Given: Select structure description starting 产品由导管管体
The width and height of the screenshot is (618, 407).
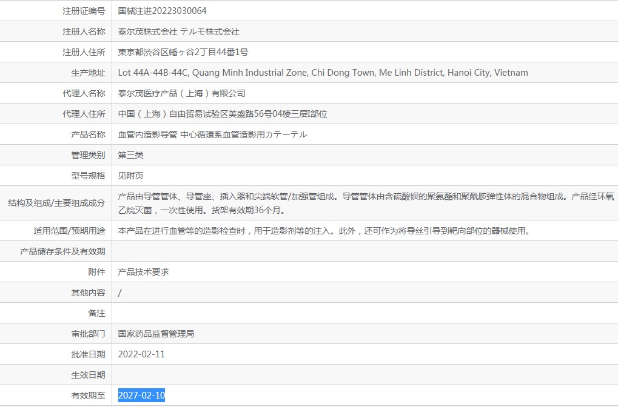Looking at the screenshot, I should (x=366, y=203).
